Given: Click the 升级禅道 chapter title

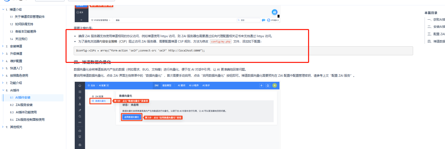Looking at the screenshot, I should 16,54.
